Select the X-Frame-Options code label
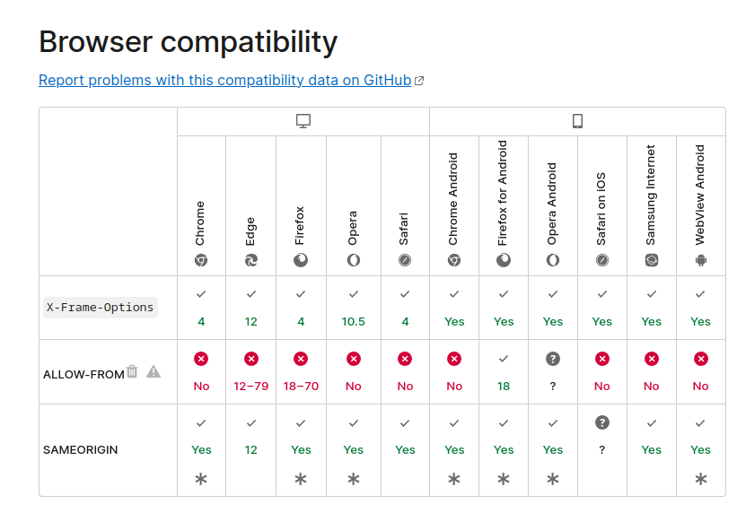Image resolution: width=737 pixels, height=513 pixels. tap(101, 308)
